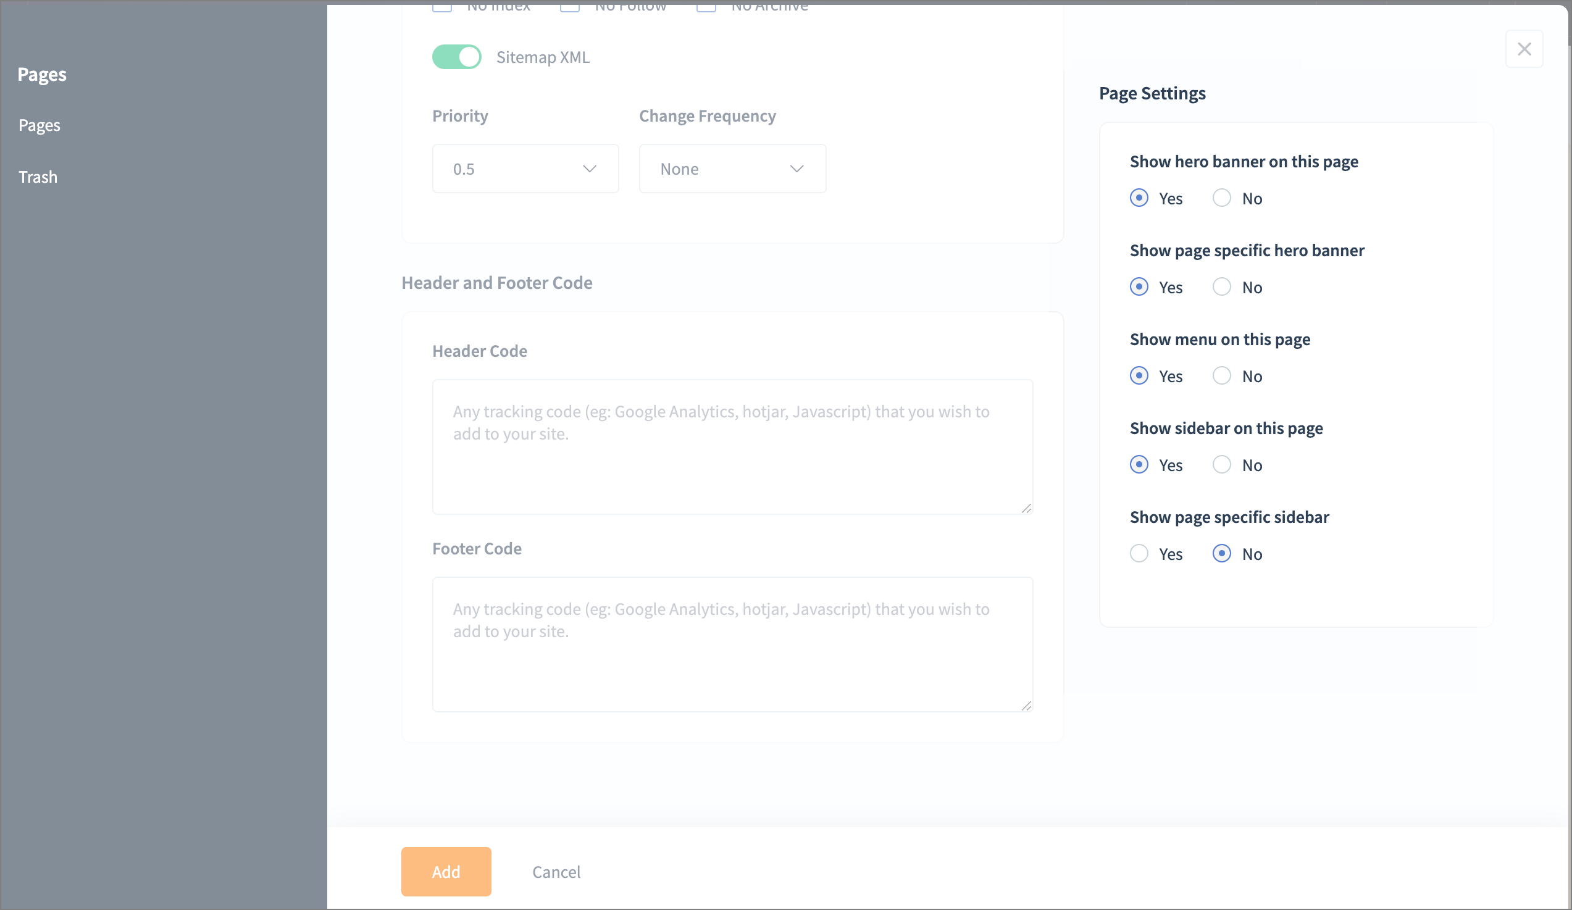The height and width of the screenshot is (910, 1572).
Task: Click into the Header Code textarea
Action: point(732,446)
